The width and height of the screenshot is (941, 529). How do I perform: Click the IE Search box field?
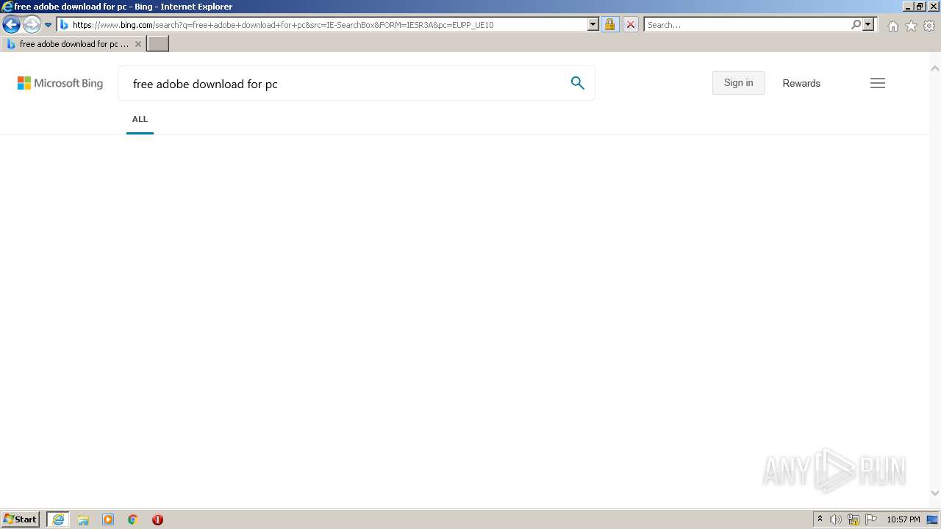point(747,25)
